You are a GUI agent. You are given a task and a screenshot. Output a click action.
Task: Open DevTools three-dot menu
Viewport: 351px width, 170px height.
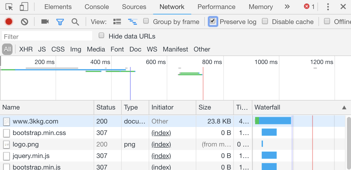coord(328,7)
